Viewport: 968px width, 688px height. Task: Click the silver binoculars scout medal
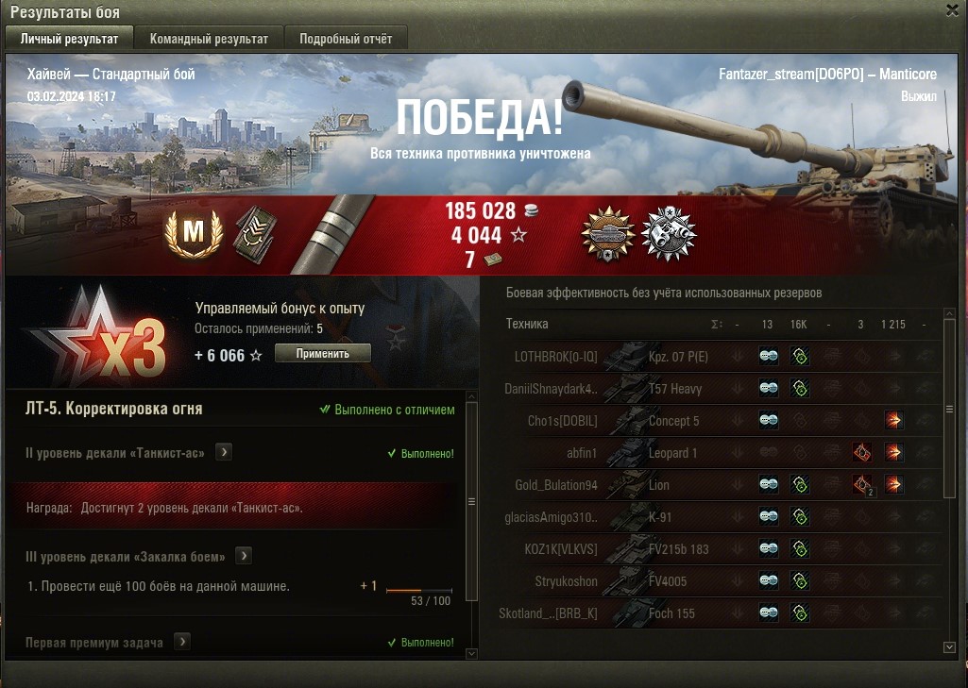click(669, 234)
